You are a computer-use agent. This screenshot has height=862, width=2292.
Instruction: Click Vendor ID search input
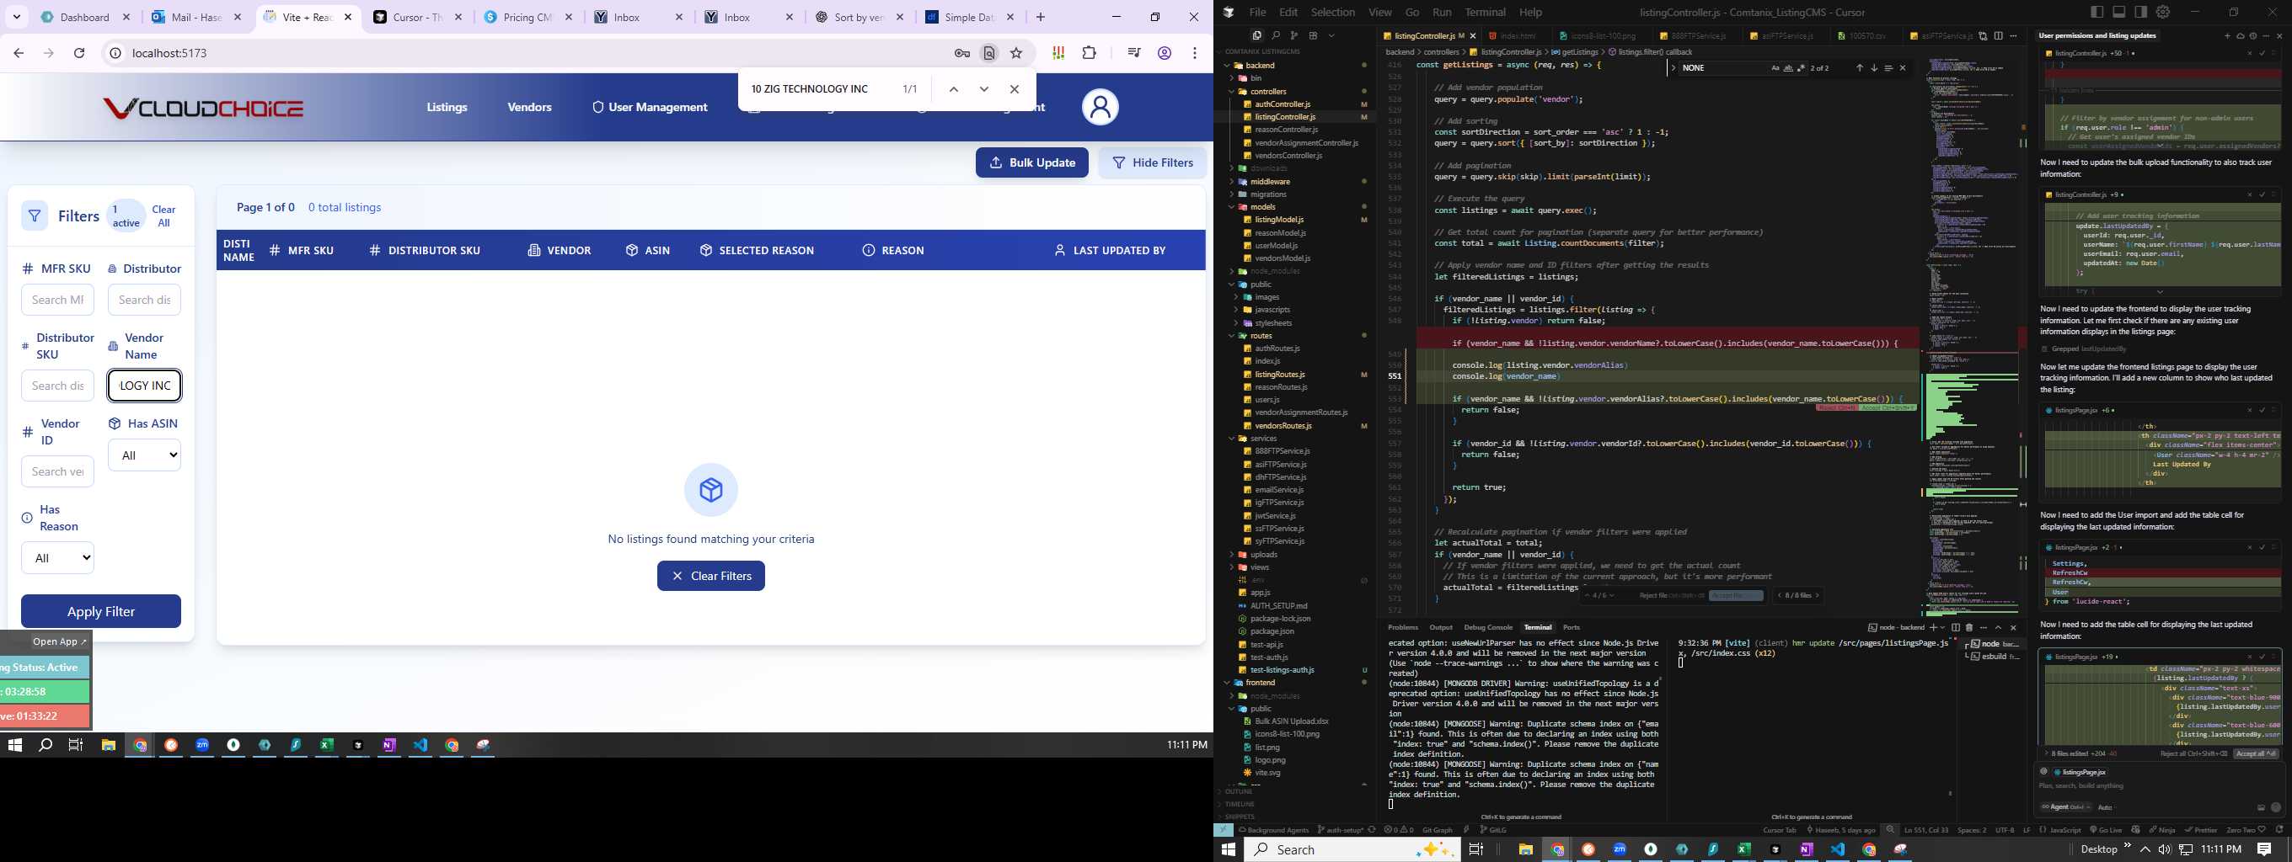(57, 472)
